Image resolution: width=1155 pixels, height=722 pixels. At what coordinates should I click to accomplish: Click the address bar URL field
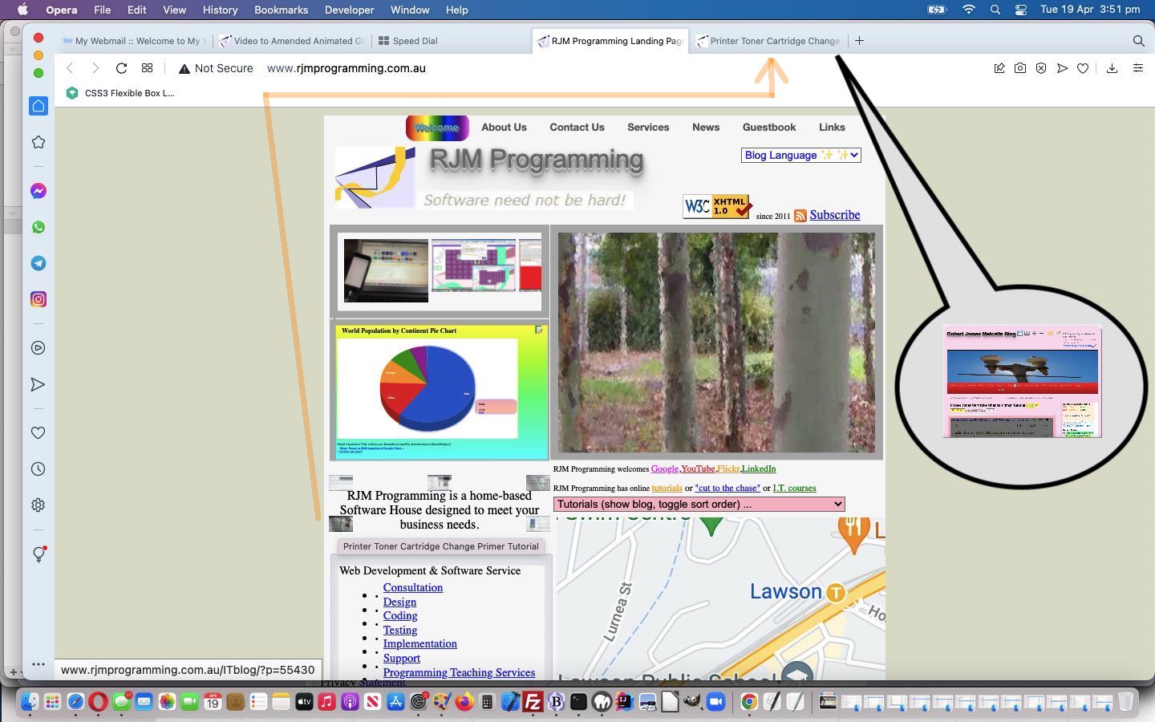pos(346,68)
